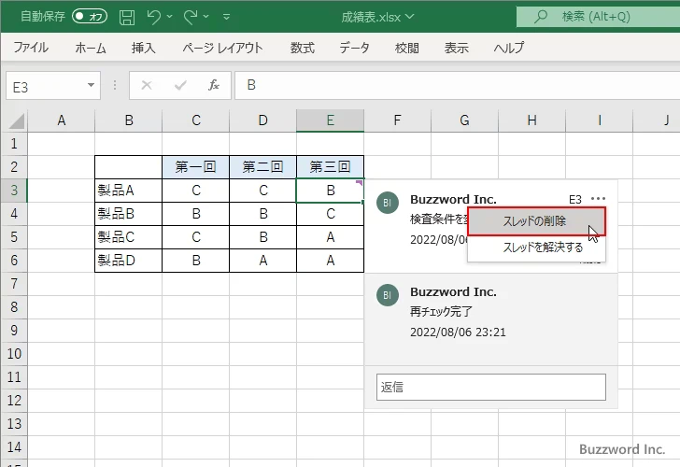The image size is (680, 467).
Task: Click the Redo arrow icon
Action: click(191, 16)
